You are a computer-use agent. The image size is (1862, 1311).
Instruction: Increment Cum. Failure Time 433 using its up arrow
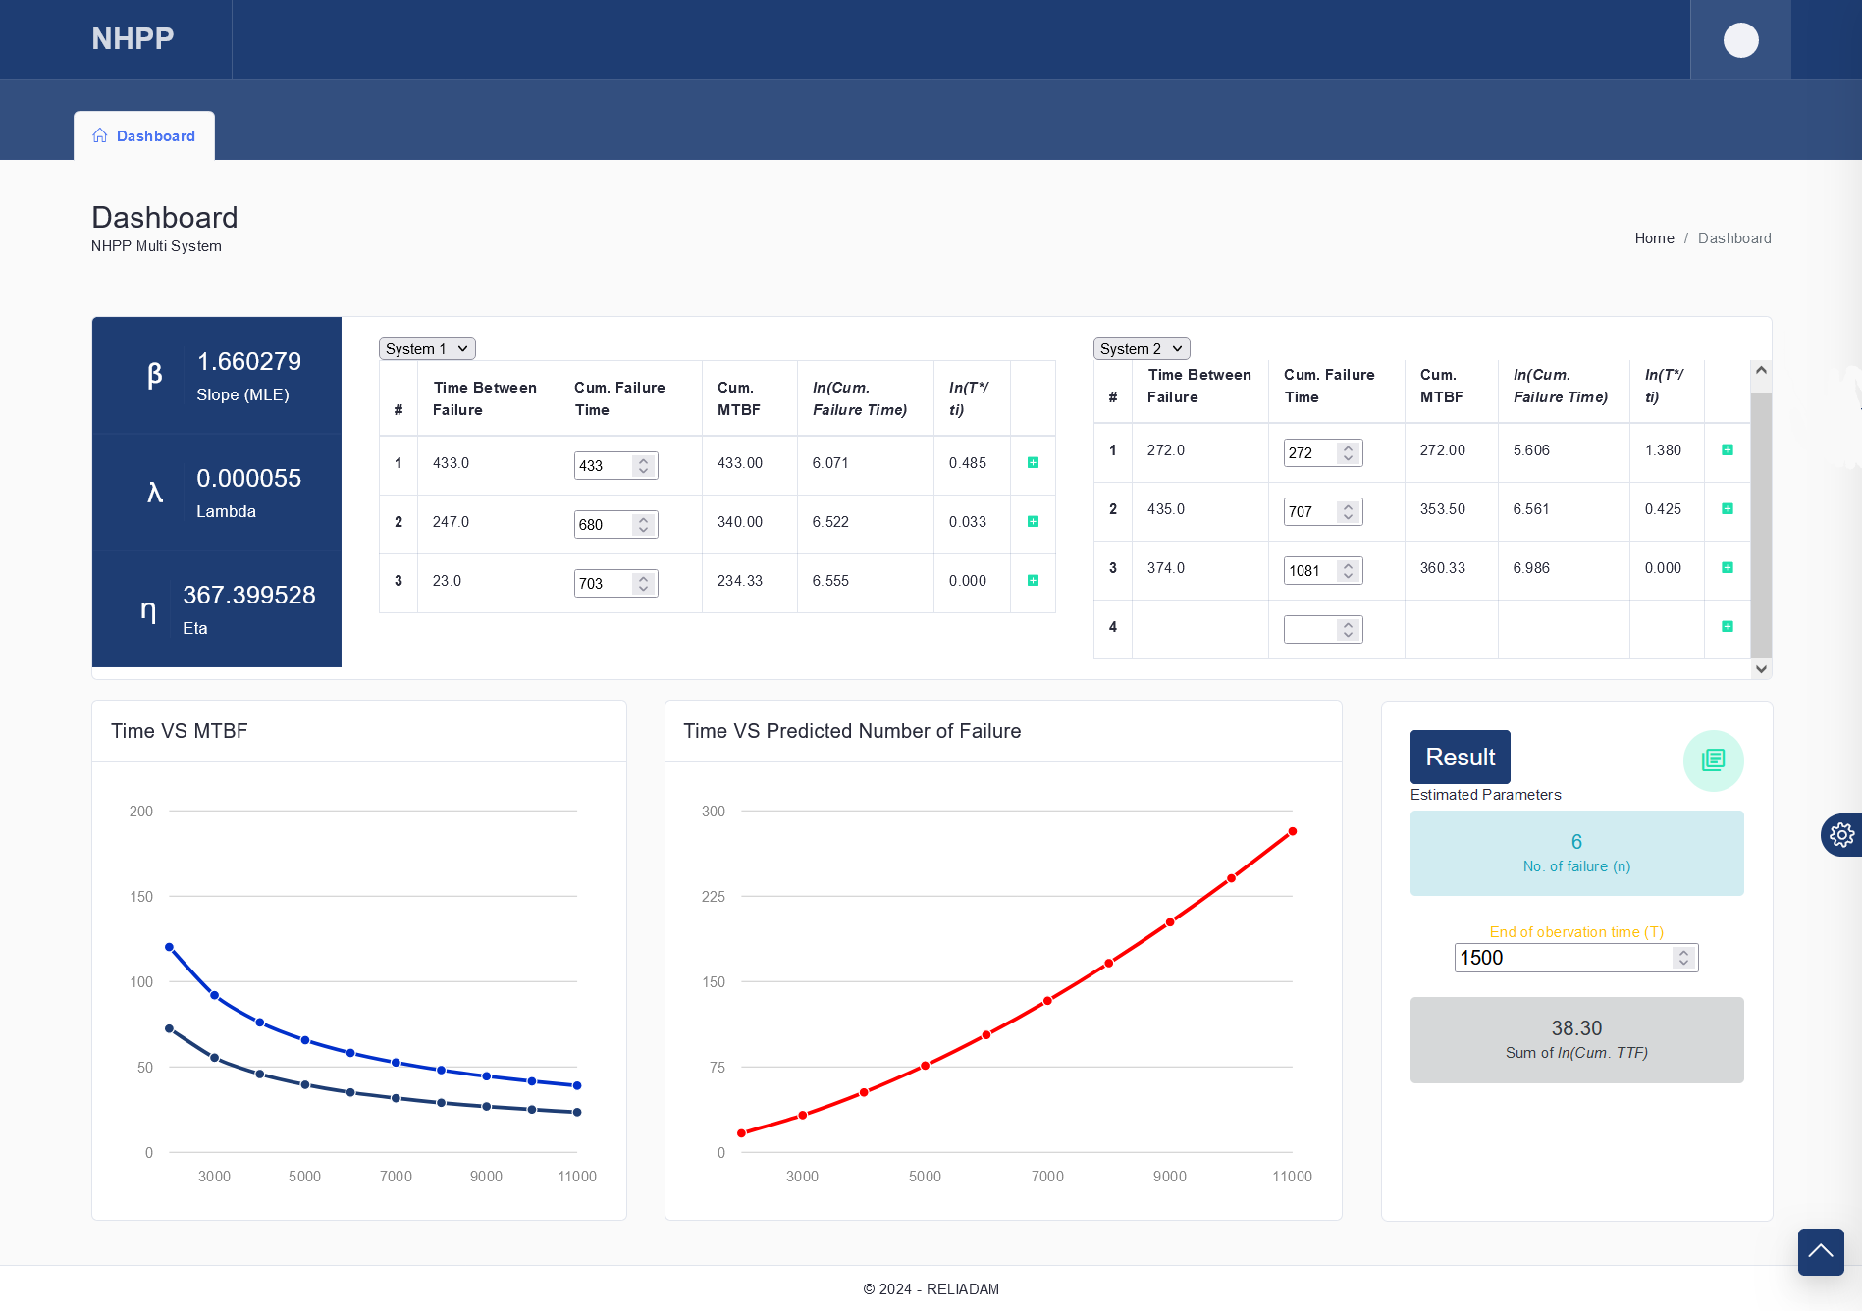click(643, 460)
